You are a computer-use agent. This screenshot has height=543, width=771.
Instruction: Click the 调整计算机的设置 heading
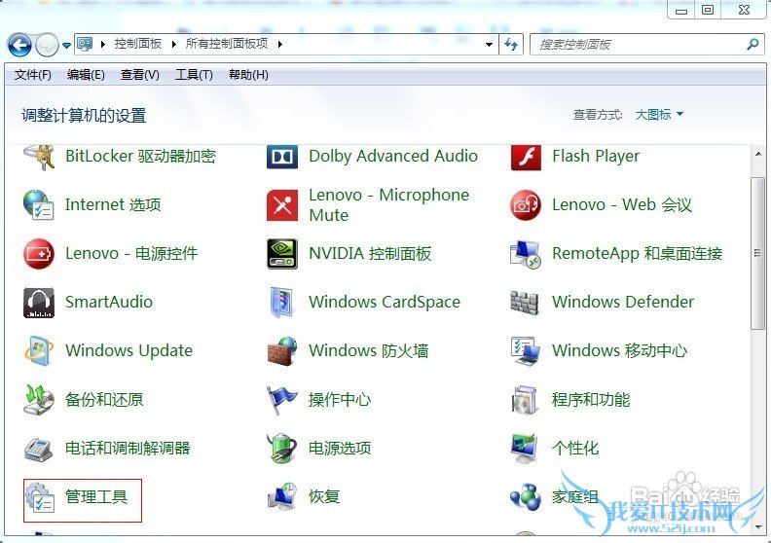click(84, 116)
